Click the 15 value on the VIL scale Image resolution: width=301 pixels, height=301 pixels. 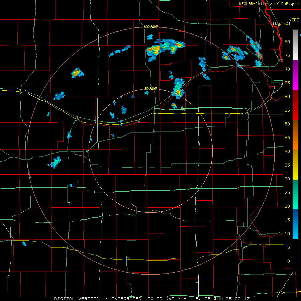tap(287, 220)
